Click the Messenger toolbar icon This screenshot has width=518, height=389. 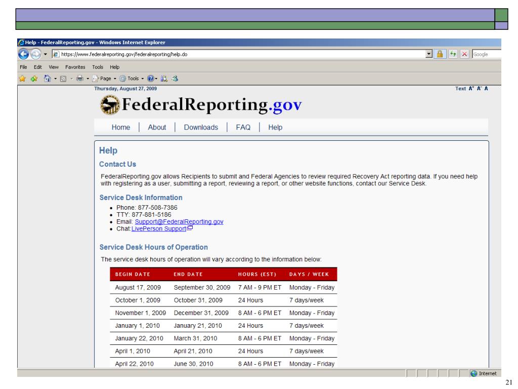click(175, 79)
